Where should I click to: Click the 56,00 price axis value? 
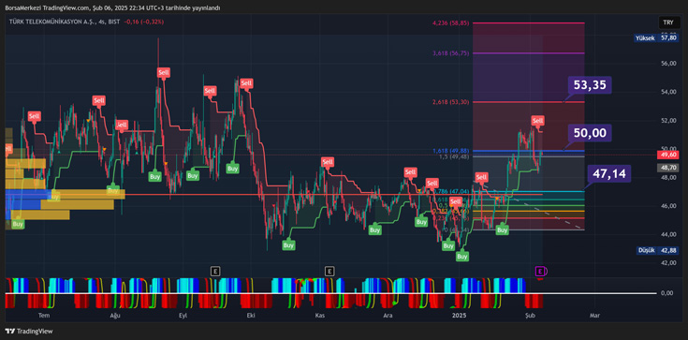tap(669, 64)
